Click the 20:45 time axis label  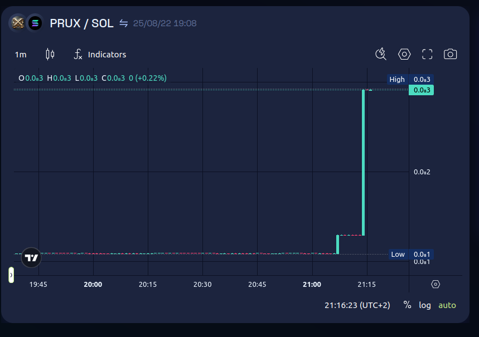click(x=257, y=285)
